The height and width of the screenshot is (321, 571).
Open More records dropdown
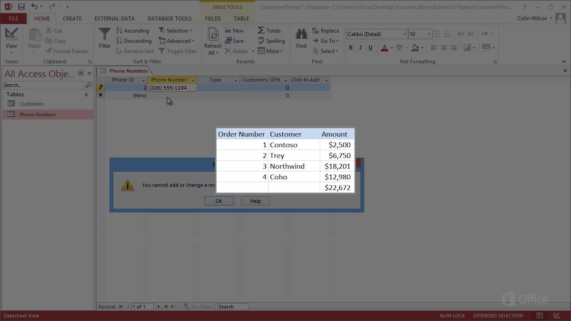[x=271, y=51]
